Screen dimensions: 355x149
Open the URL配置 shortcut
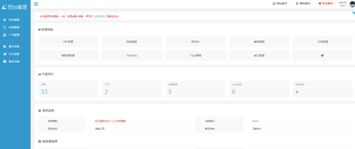tap(68, 42)
